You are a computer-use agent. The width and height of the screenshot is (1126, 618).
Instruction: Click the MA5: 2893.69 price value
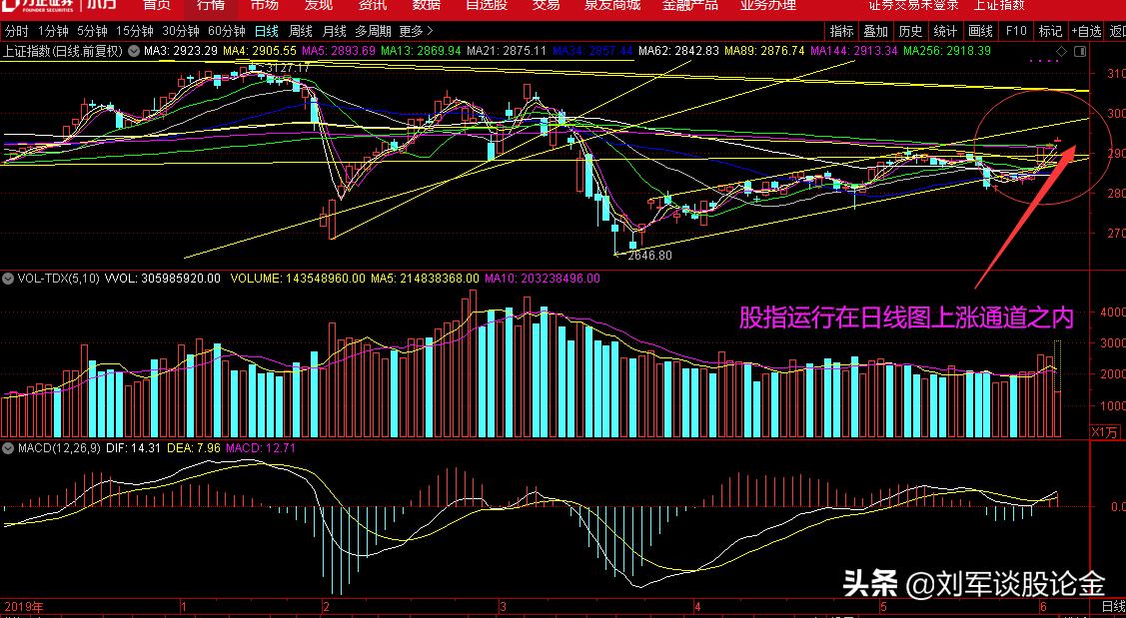pos(339,51)
